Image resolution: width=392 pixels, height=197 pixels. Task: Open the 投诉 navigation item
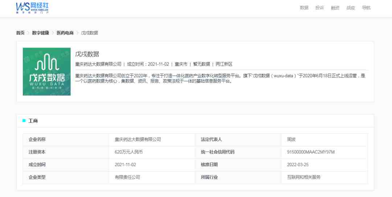click(319, 8)
